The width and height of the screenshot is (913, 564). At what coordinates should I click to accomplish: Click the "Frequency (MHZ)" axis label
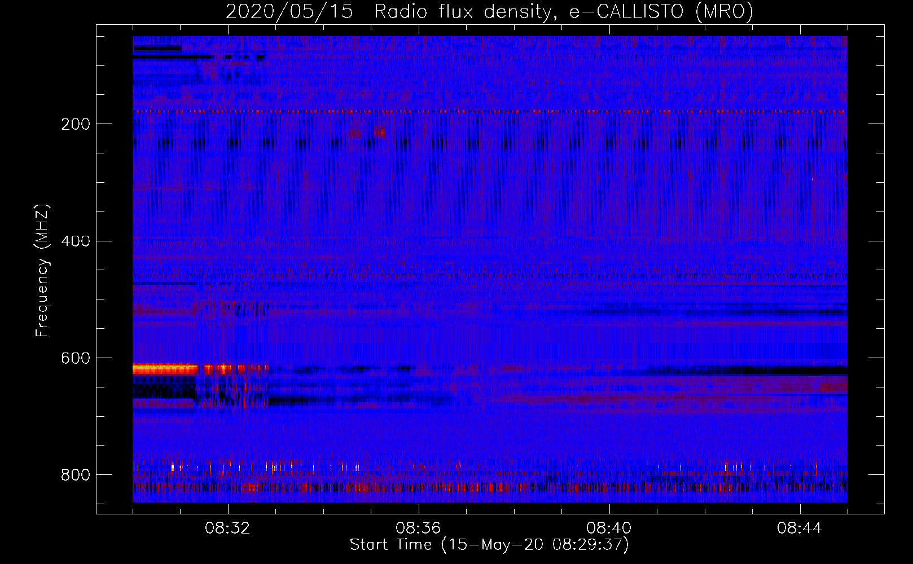coord(42,270)
